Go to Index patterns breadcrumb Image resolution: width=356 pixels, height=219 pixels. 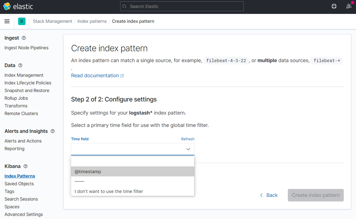92,21
